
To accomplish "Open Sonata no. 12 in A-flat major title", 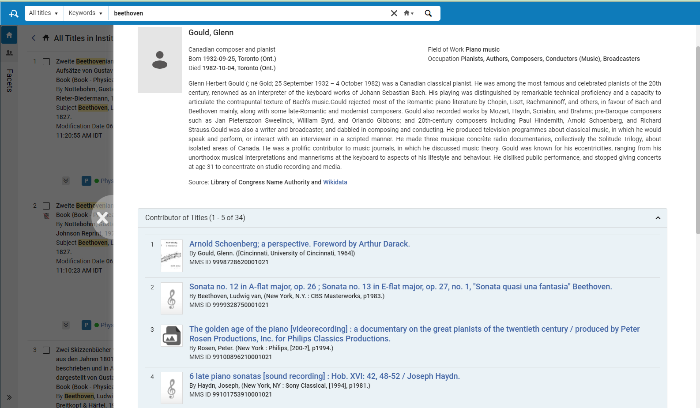I will pyautogui.click(x=401, y=287).
